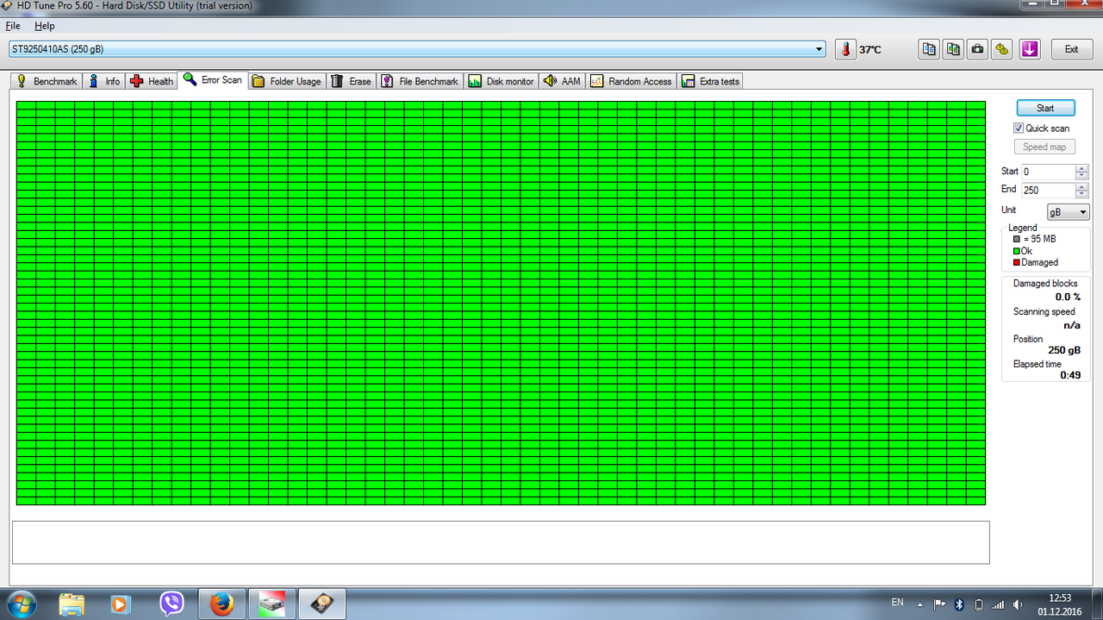
Task: Open the File menu
Action: tap(13, 26)
